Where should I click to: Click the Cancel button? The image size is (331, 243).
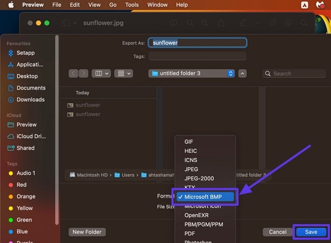pyautogui.click(x=277, y=232)
